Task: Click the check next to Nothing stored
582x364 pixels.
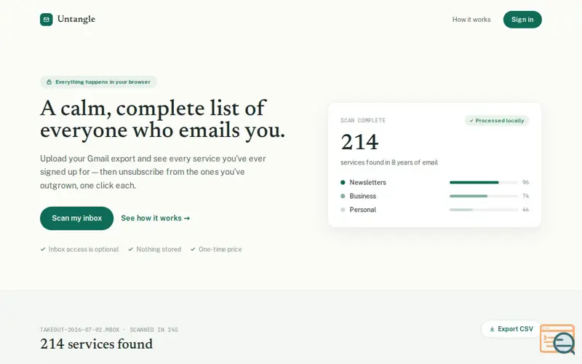Action: pyautogui.click(x=131, y=249)
